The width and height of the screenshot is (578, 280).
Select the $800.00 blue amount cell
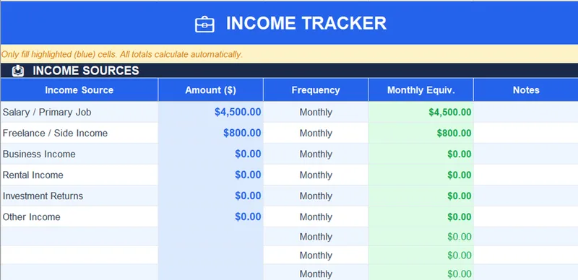click(210, 133)
